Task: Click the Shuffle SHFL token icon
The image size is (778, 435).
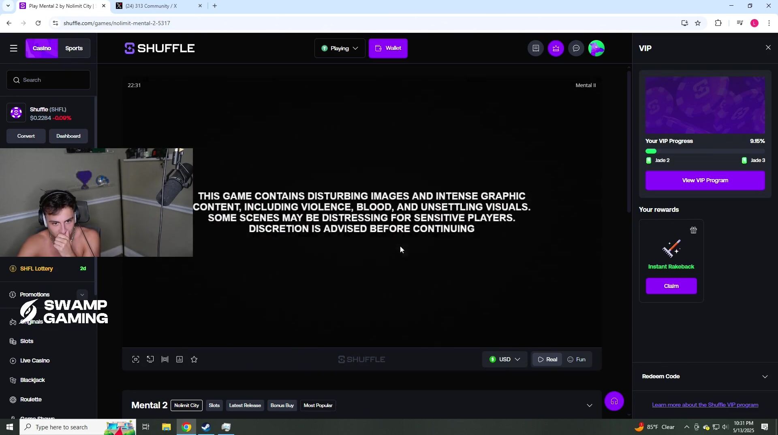Action: click(16, 113)
